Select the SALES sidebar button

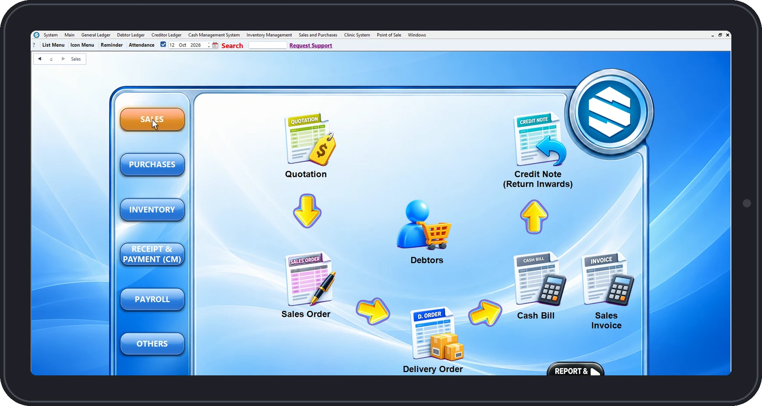click(152, 119)
